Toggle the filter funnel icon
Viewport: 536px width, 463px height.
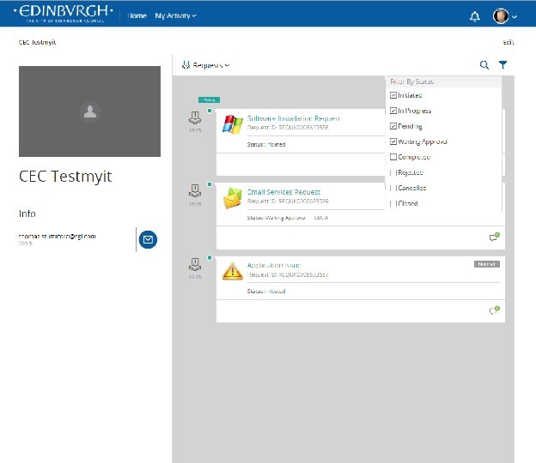point(502,64)
